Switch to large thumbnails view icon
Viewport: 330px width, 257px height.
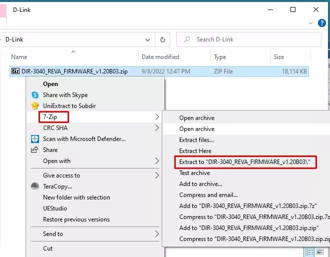tap(320, 251)
